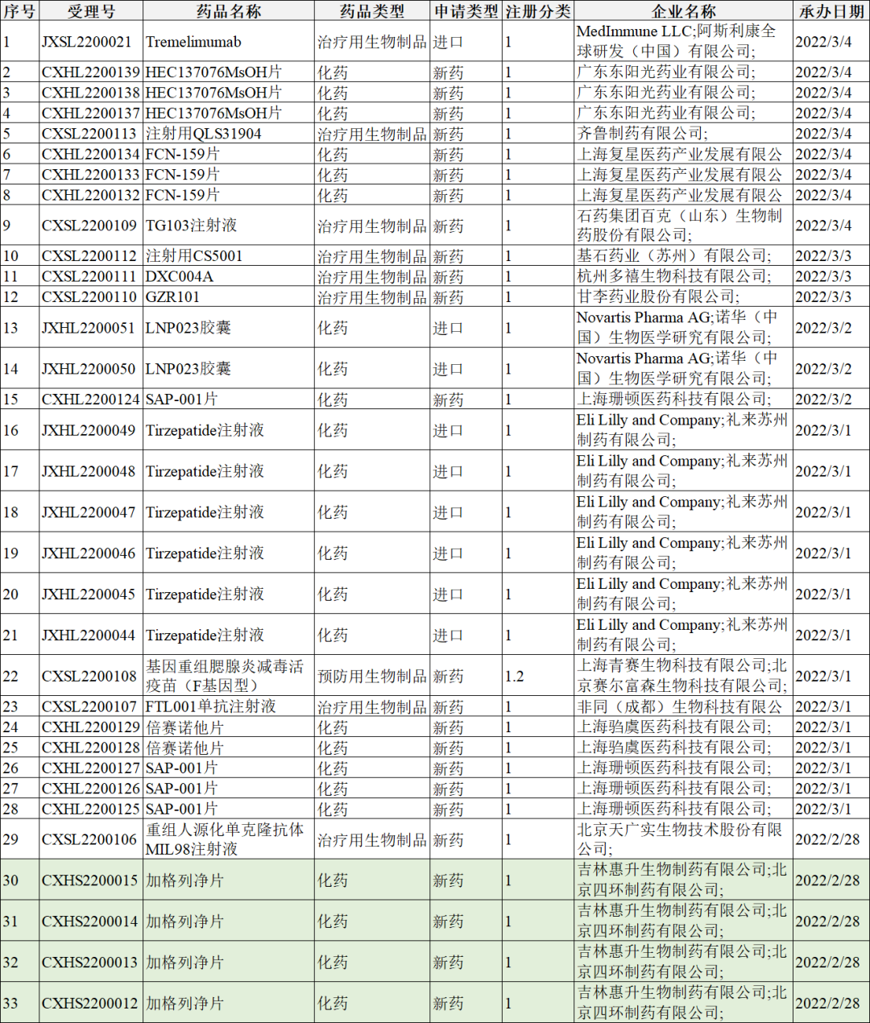Select the 重组人源化单克隆抗体 MIL98注射液 cell
Image resolution: width=870 pixels, height=1023 pixels.
coord(229,839)
